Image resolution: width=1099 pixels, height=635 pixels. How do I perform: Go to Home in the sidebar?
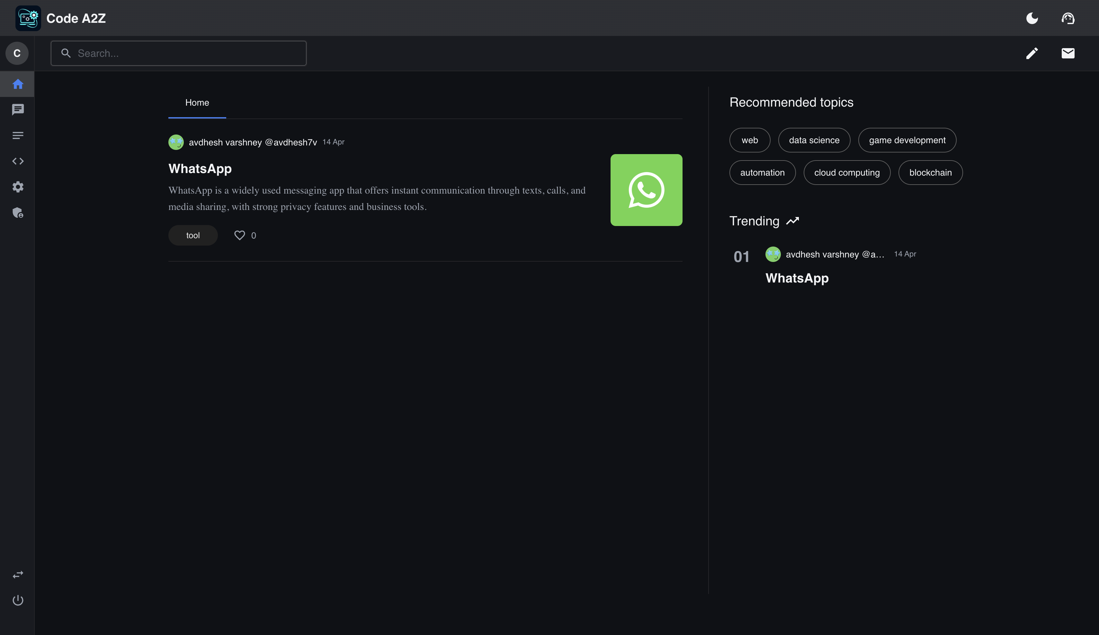17,84
